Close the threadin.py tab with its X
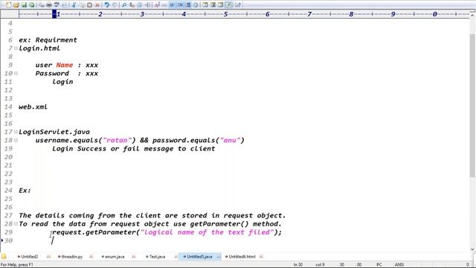The image size is (476, 268). point(91,257)
